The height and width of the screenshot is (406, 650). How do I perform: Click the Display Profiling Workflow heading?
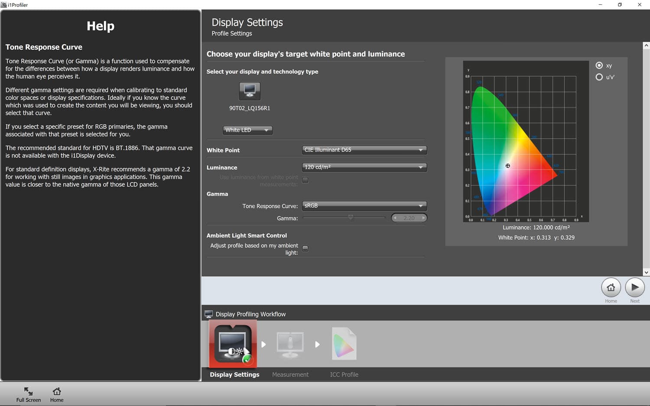250,314
